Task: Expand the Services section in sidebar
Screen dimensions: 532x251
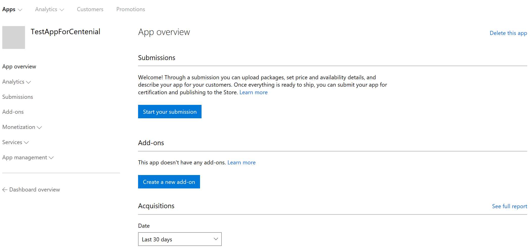Action: pyautogui.click(x=15, y=142)
